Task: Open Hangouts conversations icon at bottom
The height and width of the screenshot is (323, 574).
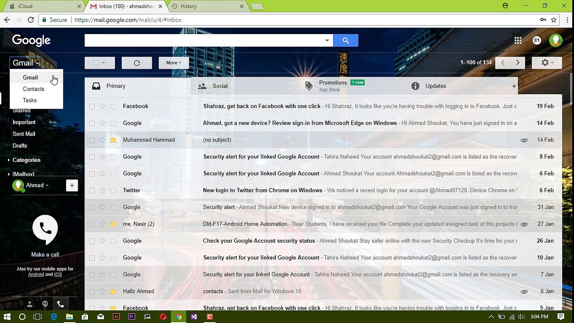Action: coord(45,304)
